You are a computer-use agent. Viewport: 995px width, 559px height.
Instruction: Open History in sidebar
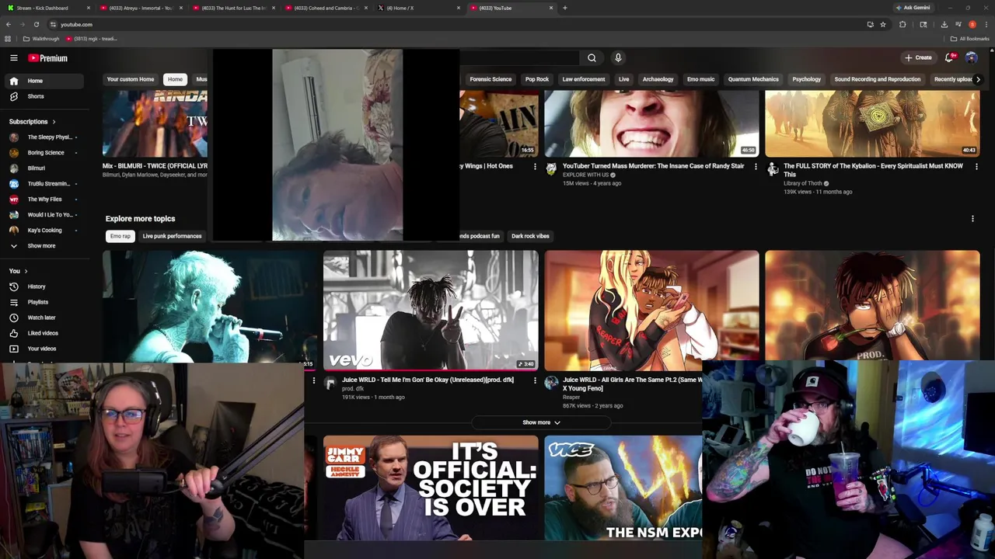point(45,286)
